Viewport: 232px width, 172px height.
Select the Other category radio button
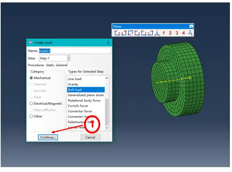coord(31,116)
